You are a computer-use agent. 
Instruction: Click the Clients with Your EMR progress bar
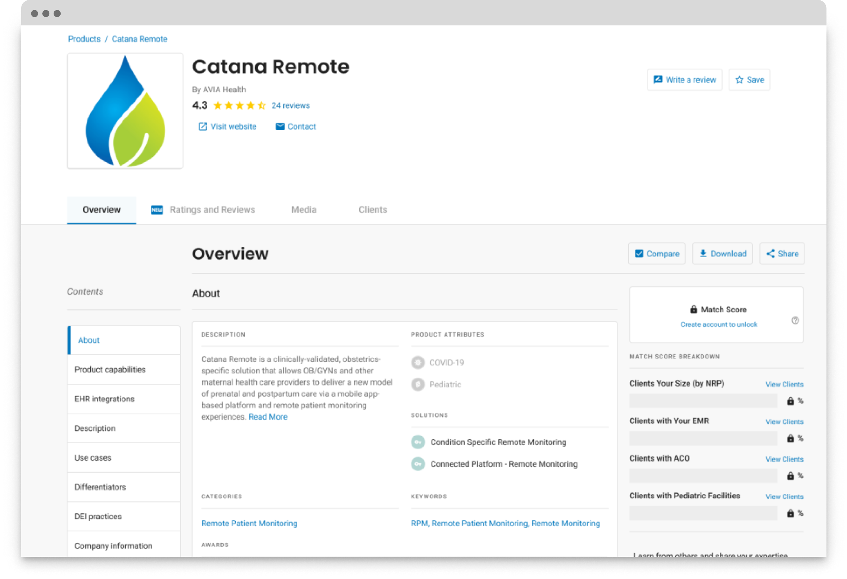tap(703, 438)
